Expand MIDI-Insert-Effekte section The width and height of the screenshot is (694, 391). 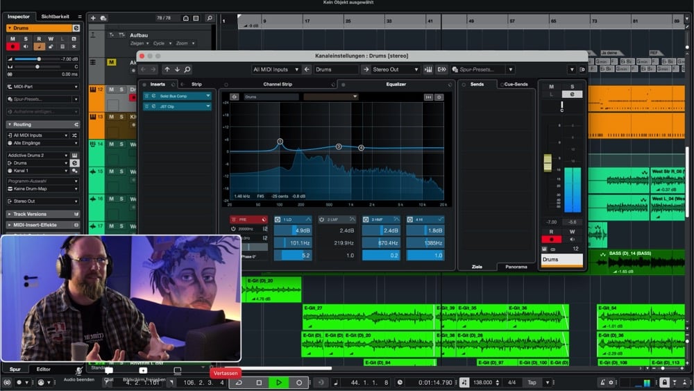tap(43, 225)
